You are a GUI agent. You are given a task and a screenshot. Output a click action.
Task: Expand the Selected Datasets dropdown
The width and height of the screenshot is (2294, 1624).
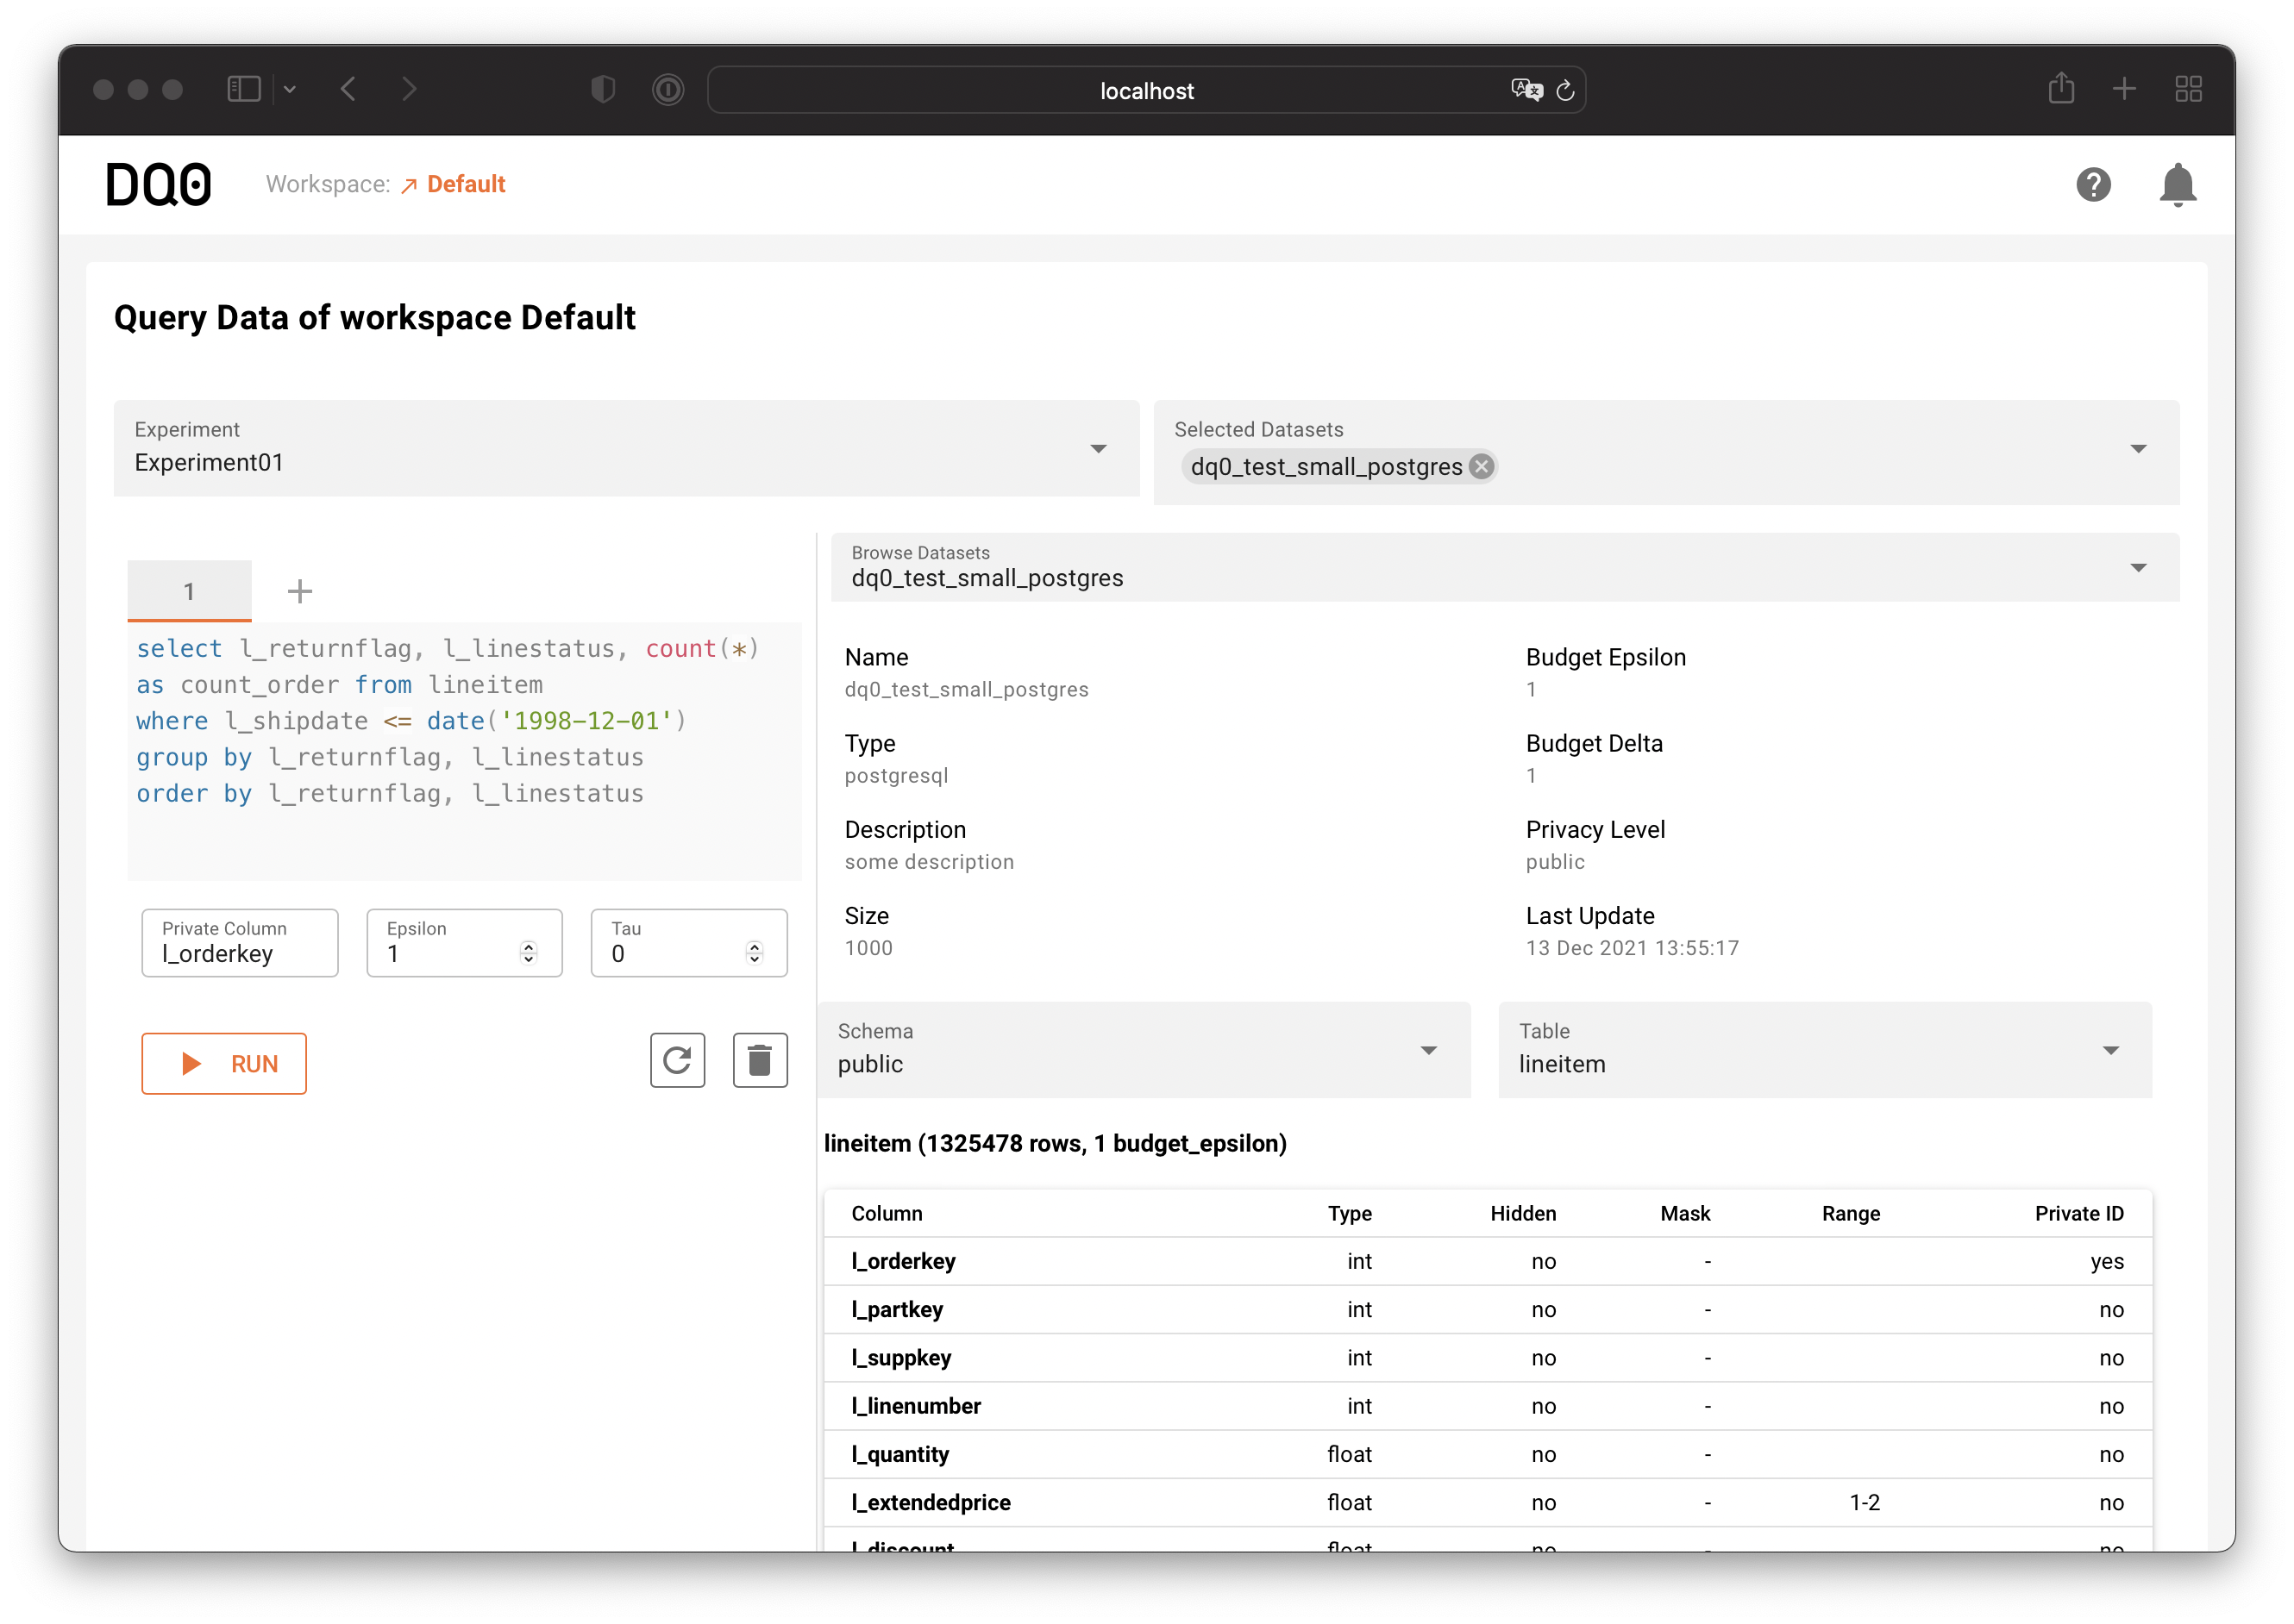coord(1665,452)
